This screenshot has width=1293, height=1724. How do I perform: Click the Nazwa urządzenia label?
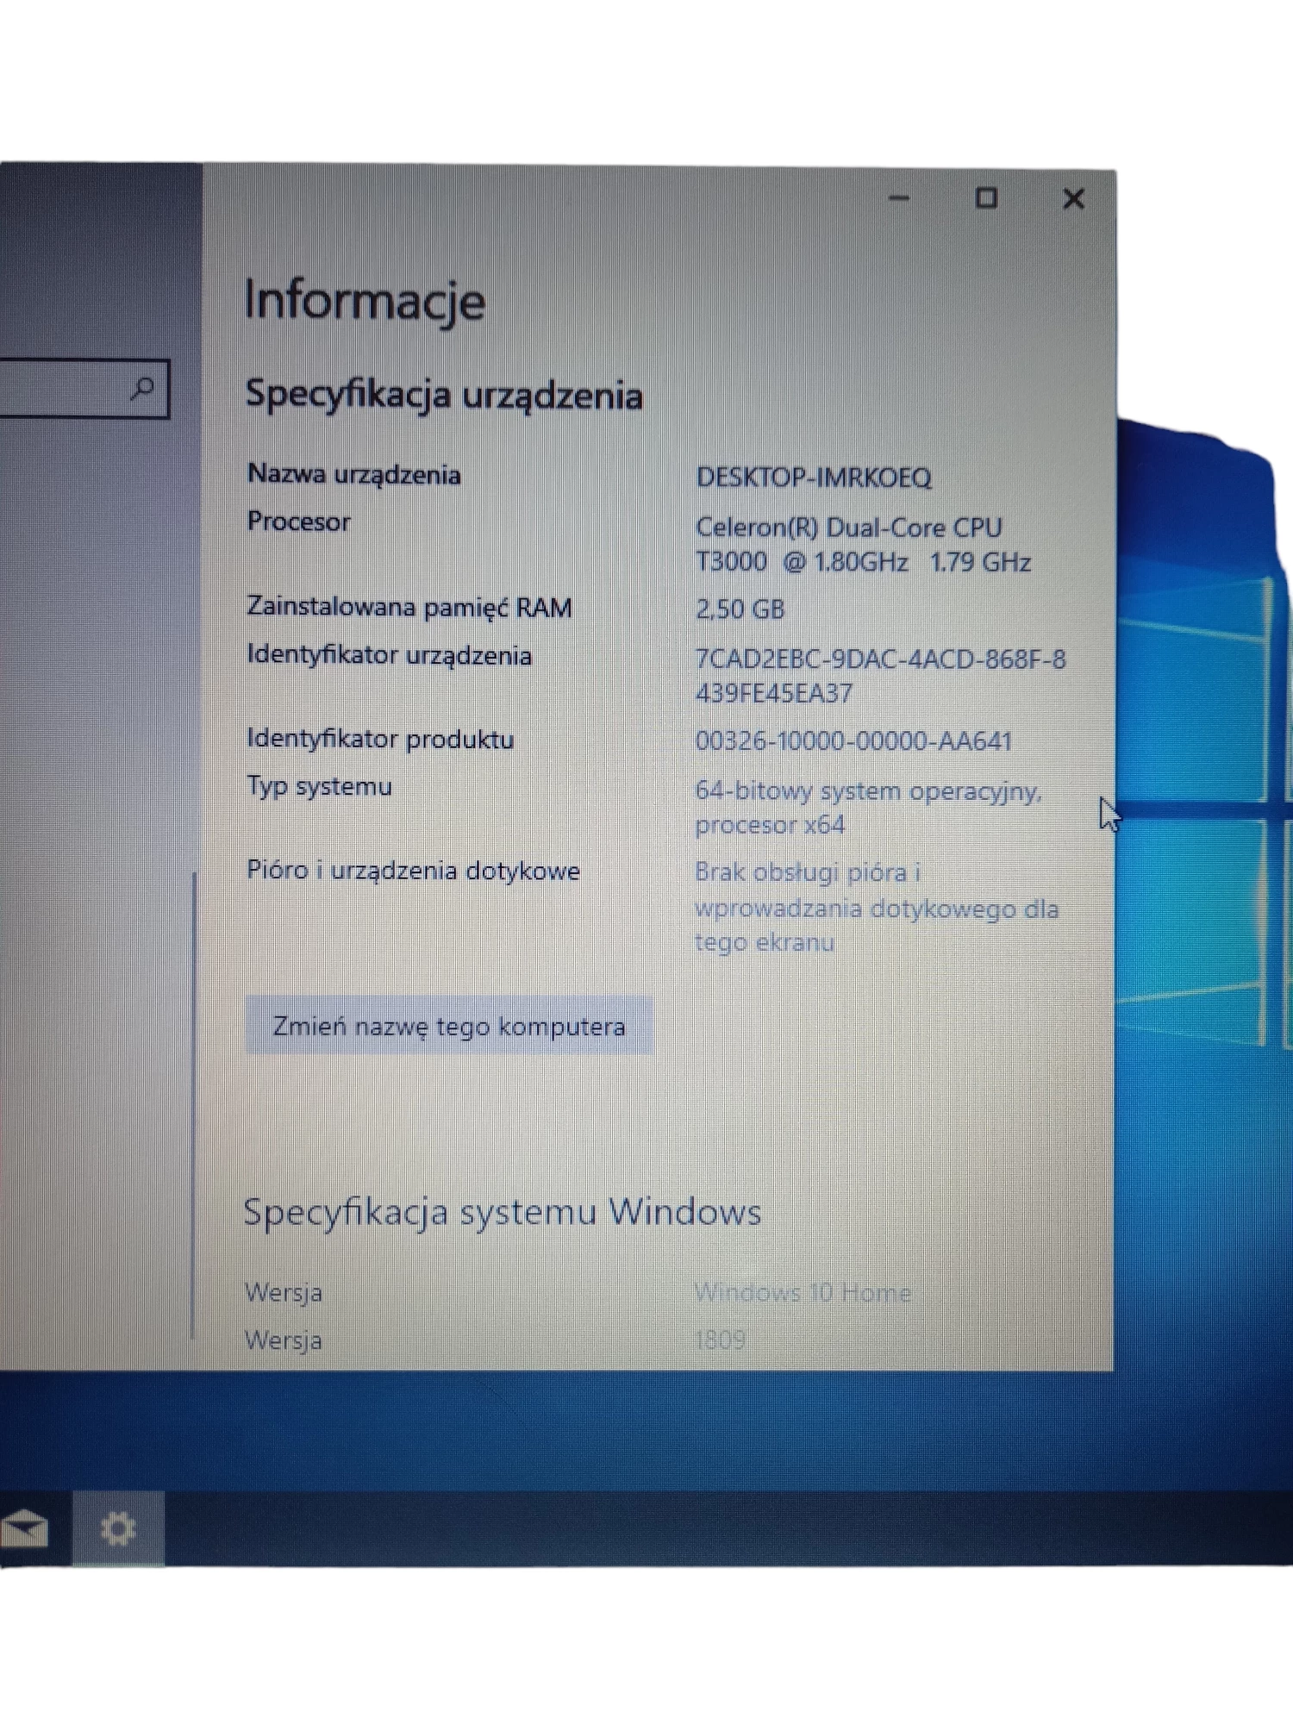(354, 474)
